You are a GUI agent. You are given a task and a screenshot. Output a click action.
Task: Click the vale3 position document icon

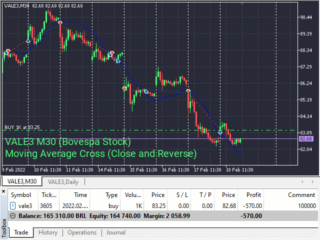point(12,205)
